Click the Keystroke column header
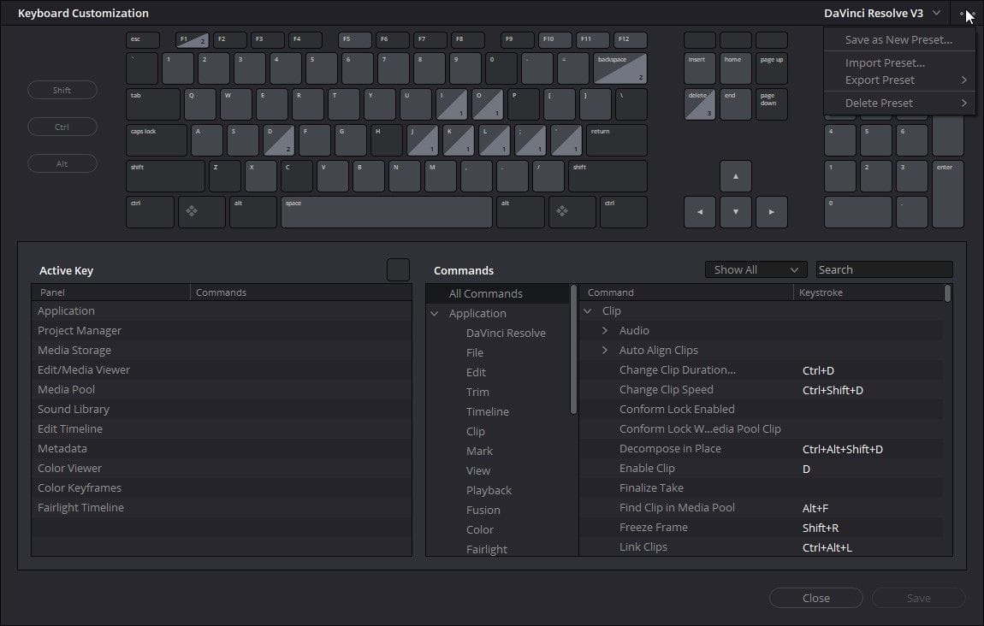Screen dimensions: 984x626 [868, 292]
